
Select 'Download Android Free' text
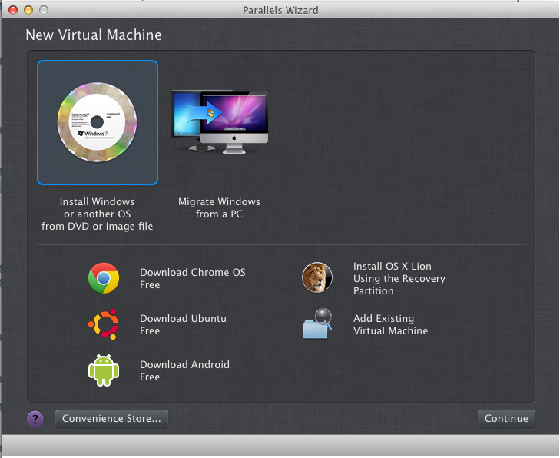184,370
